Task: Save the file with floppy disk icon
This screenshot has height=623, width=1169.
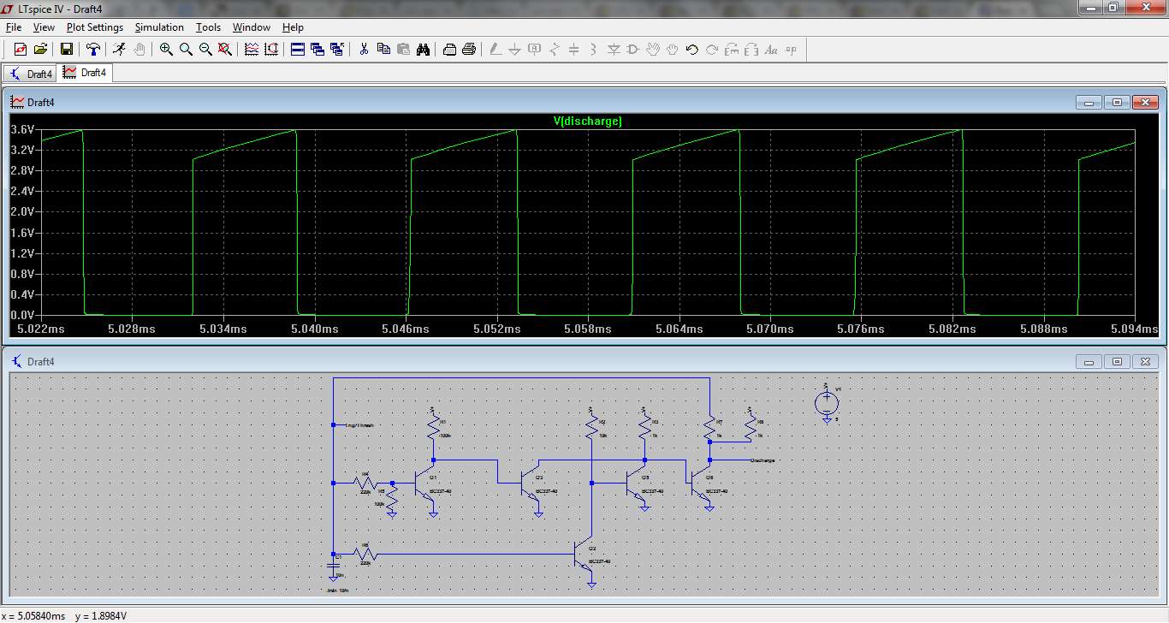Action: pyautogui.click(x=67, y=50)
